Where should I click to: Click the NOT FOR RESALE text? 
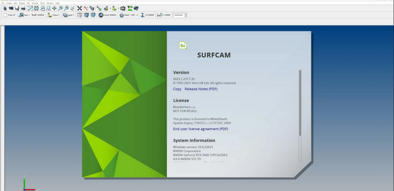[x=185, y=111]
